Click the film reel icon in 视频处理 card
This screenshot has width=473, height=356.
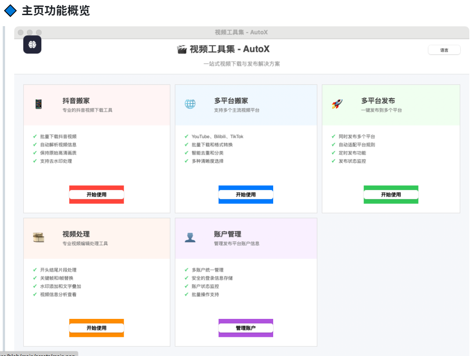pyautogui.click(x=38, y=237)
